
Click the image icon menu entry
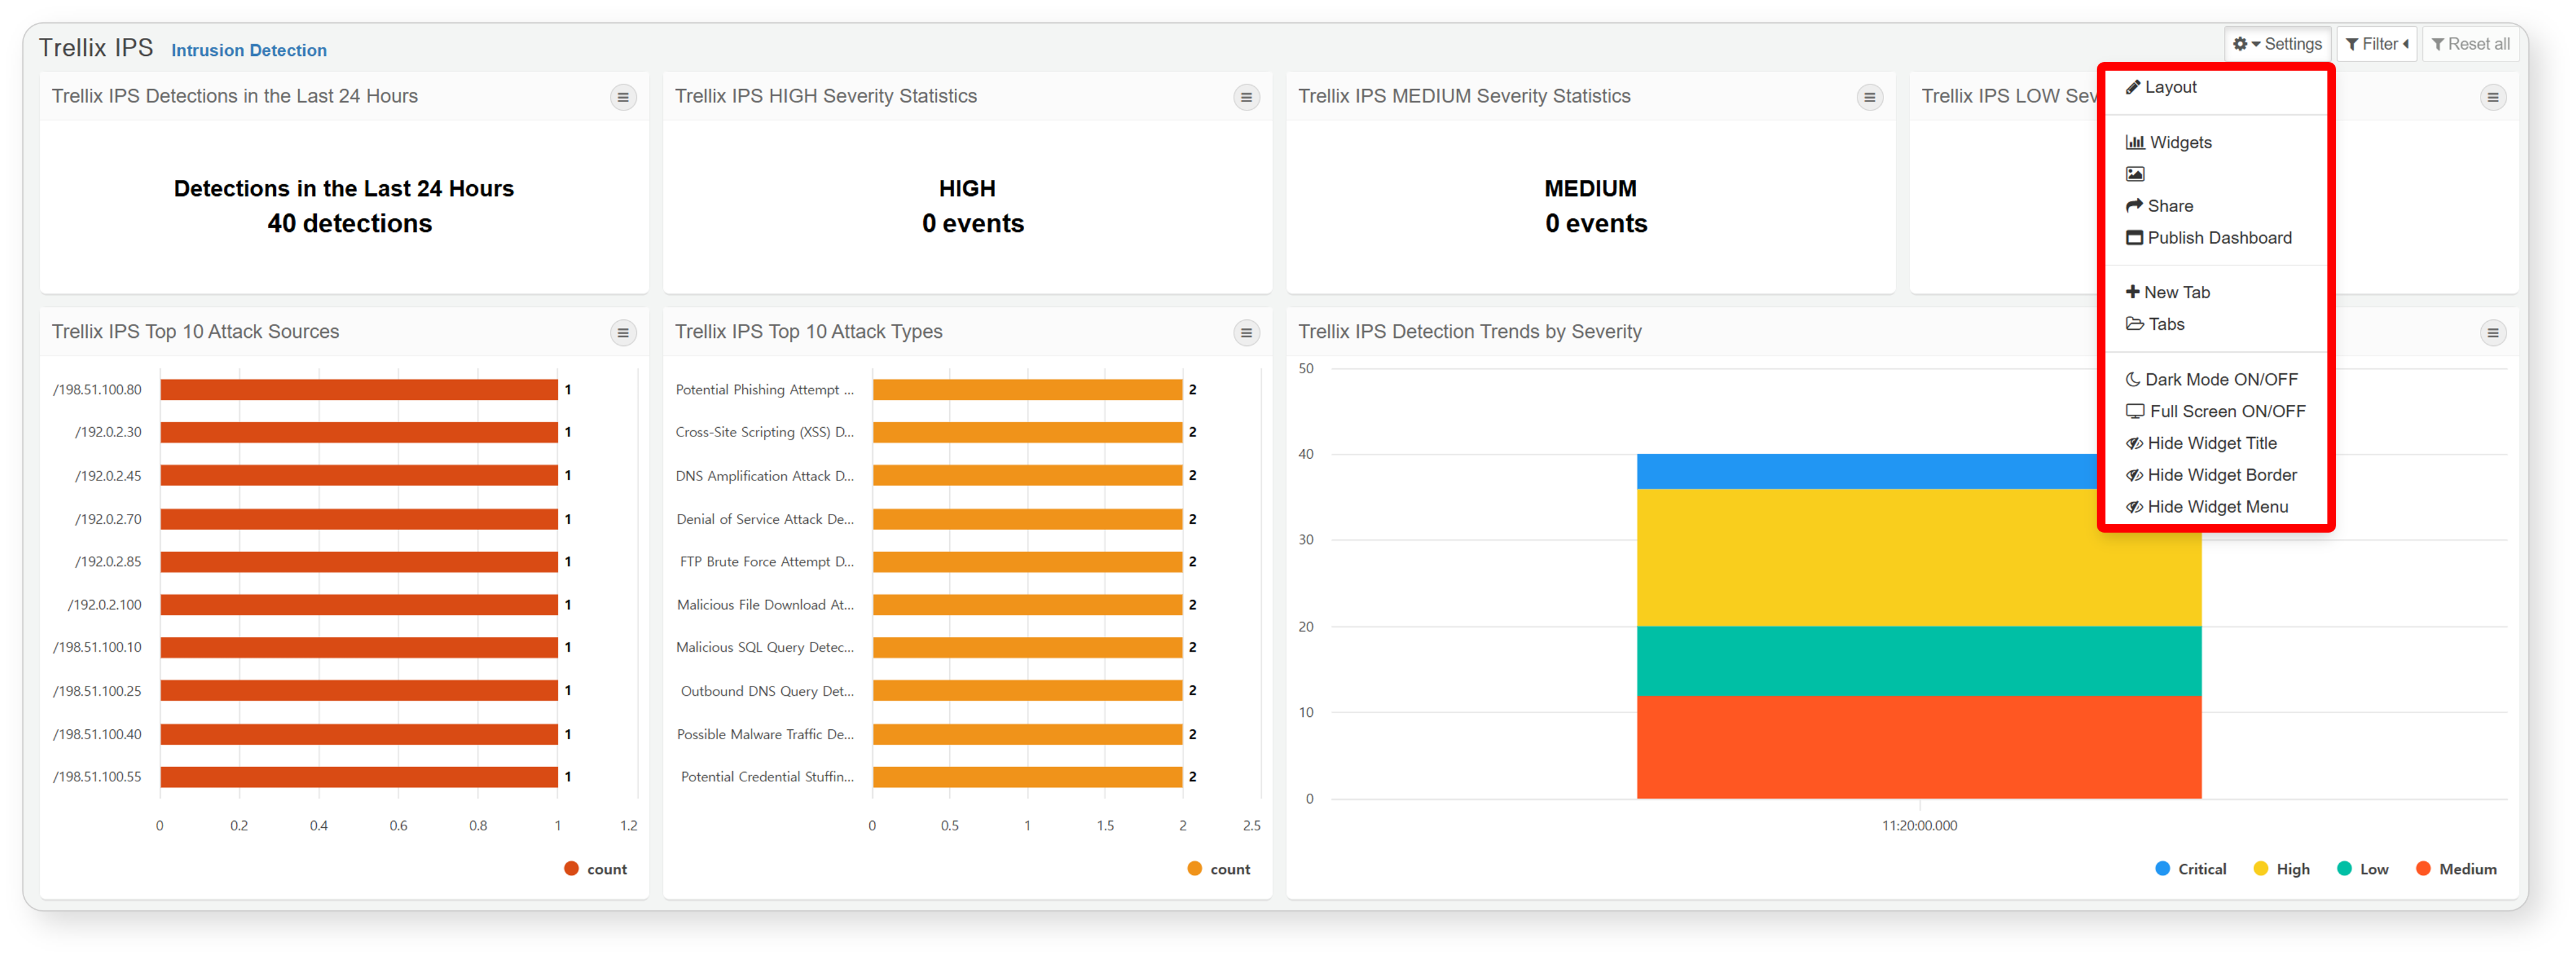(2134, 174)
